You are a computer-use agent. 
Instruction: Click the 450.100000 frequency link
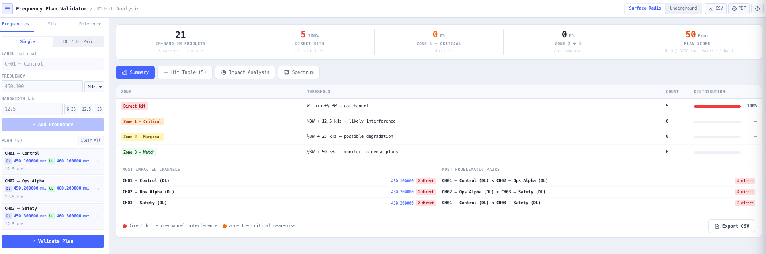coord(402,181)
